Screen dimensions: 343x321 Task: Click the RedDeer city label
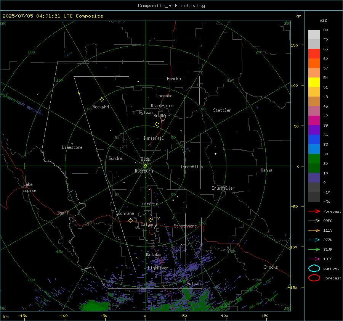162,116
